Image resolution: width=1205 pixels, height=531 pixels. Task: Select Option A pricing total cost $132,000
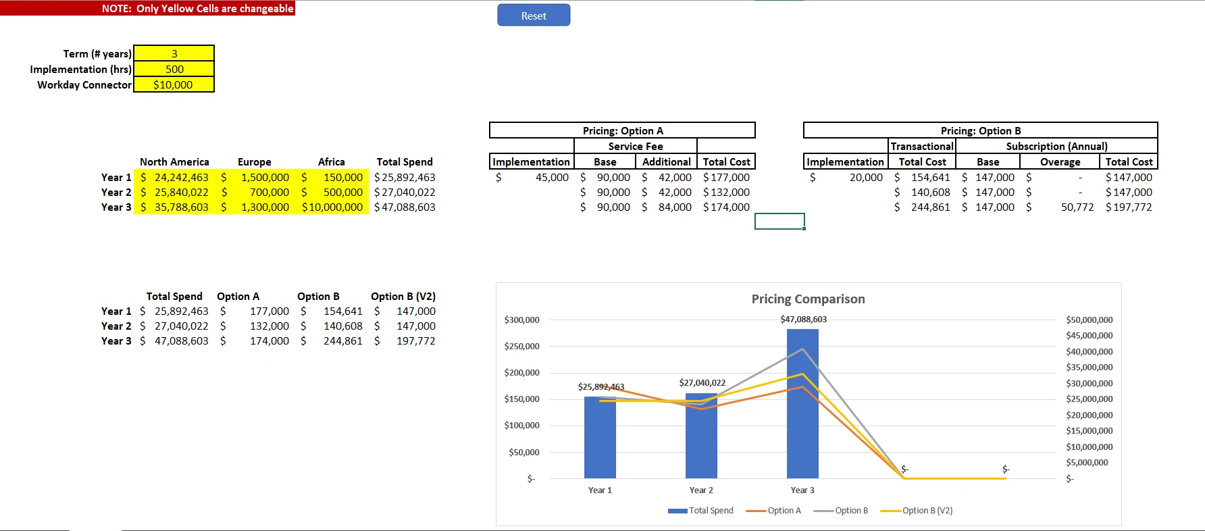pyautogui.click(x=726, y=192)
